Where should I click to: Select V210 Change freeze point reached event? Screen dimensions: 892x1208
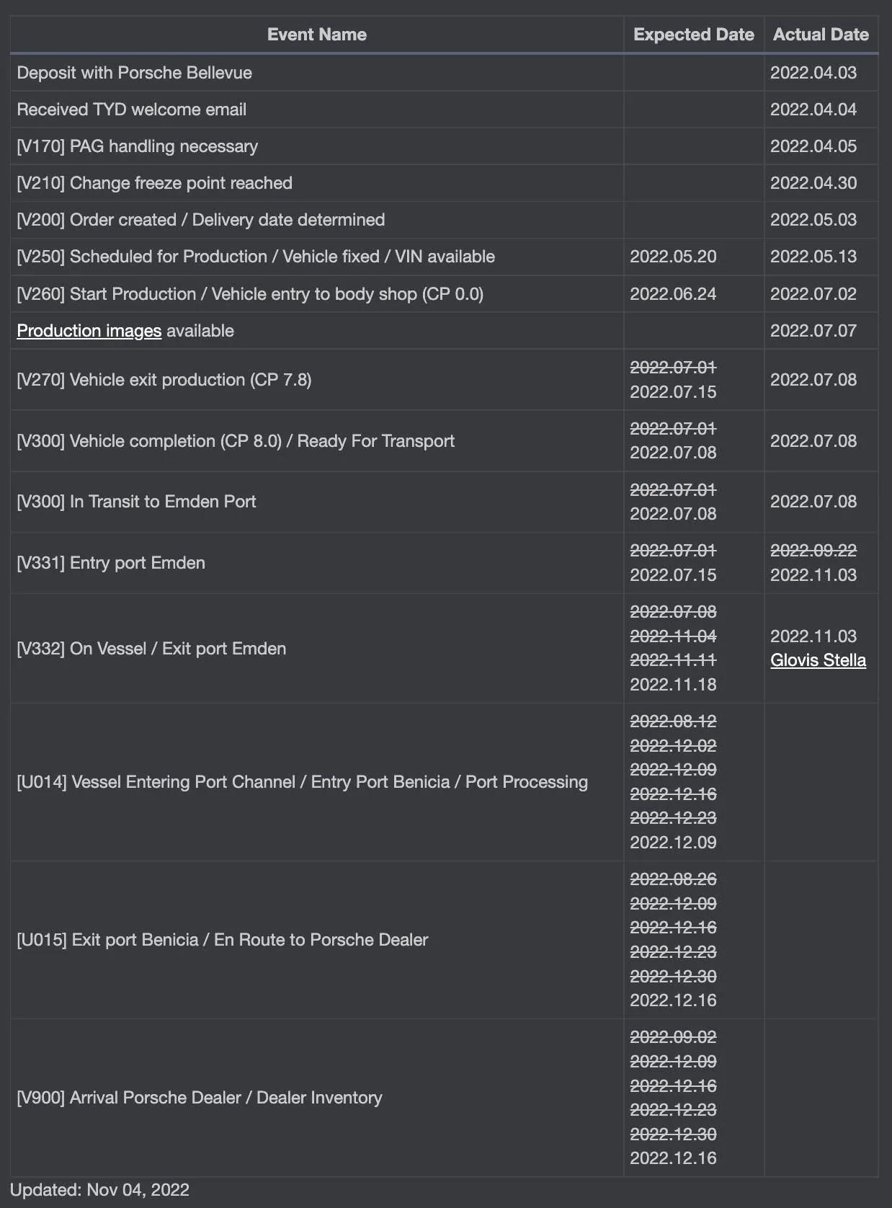click(154, 183)
